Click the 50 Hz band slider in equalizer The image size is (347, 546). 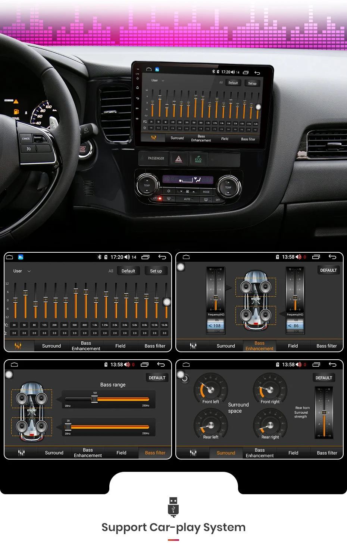[25, 300]
